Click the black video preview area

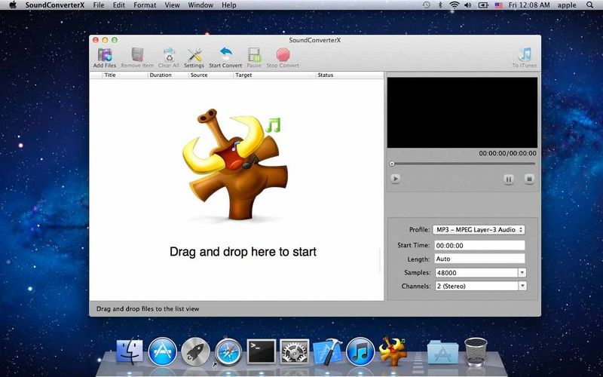coord(462,112)
